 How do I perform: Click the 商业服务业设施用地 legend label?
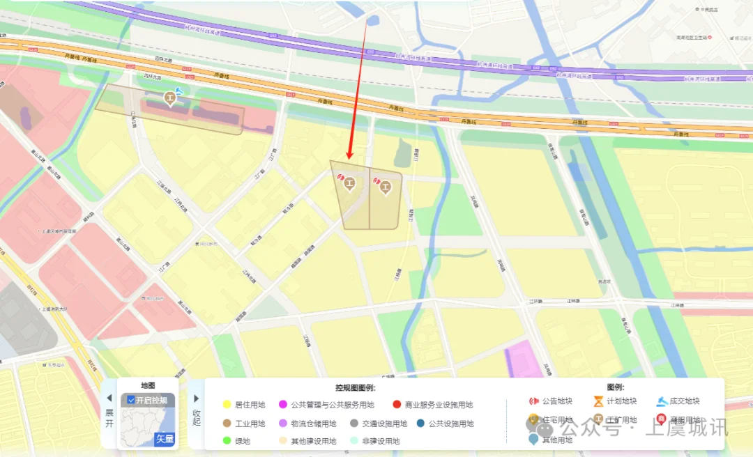point(439,405)
